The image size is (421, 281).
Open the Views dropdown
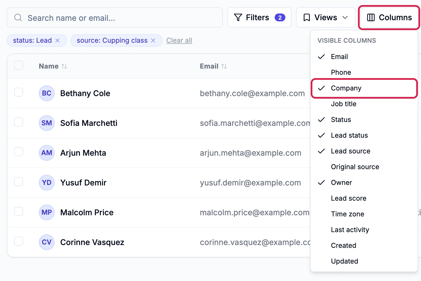coord(326,17)
